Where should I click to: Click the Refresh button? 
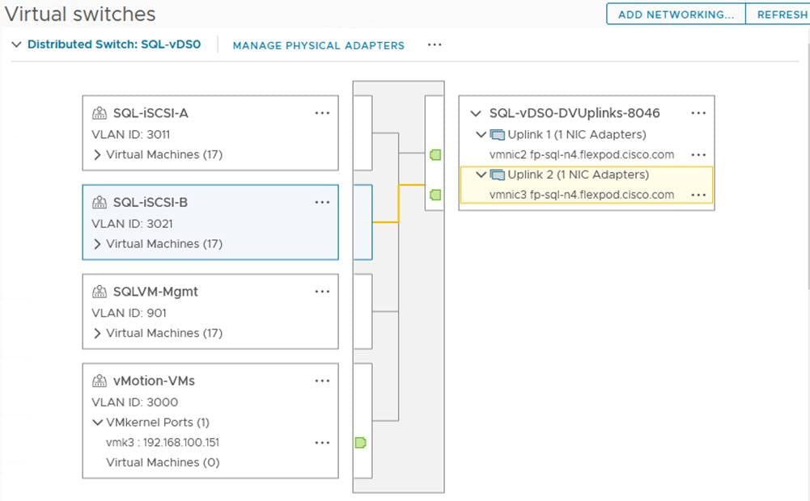tap(778, 14)
